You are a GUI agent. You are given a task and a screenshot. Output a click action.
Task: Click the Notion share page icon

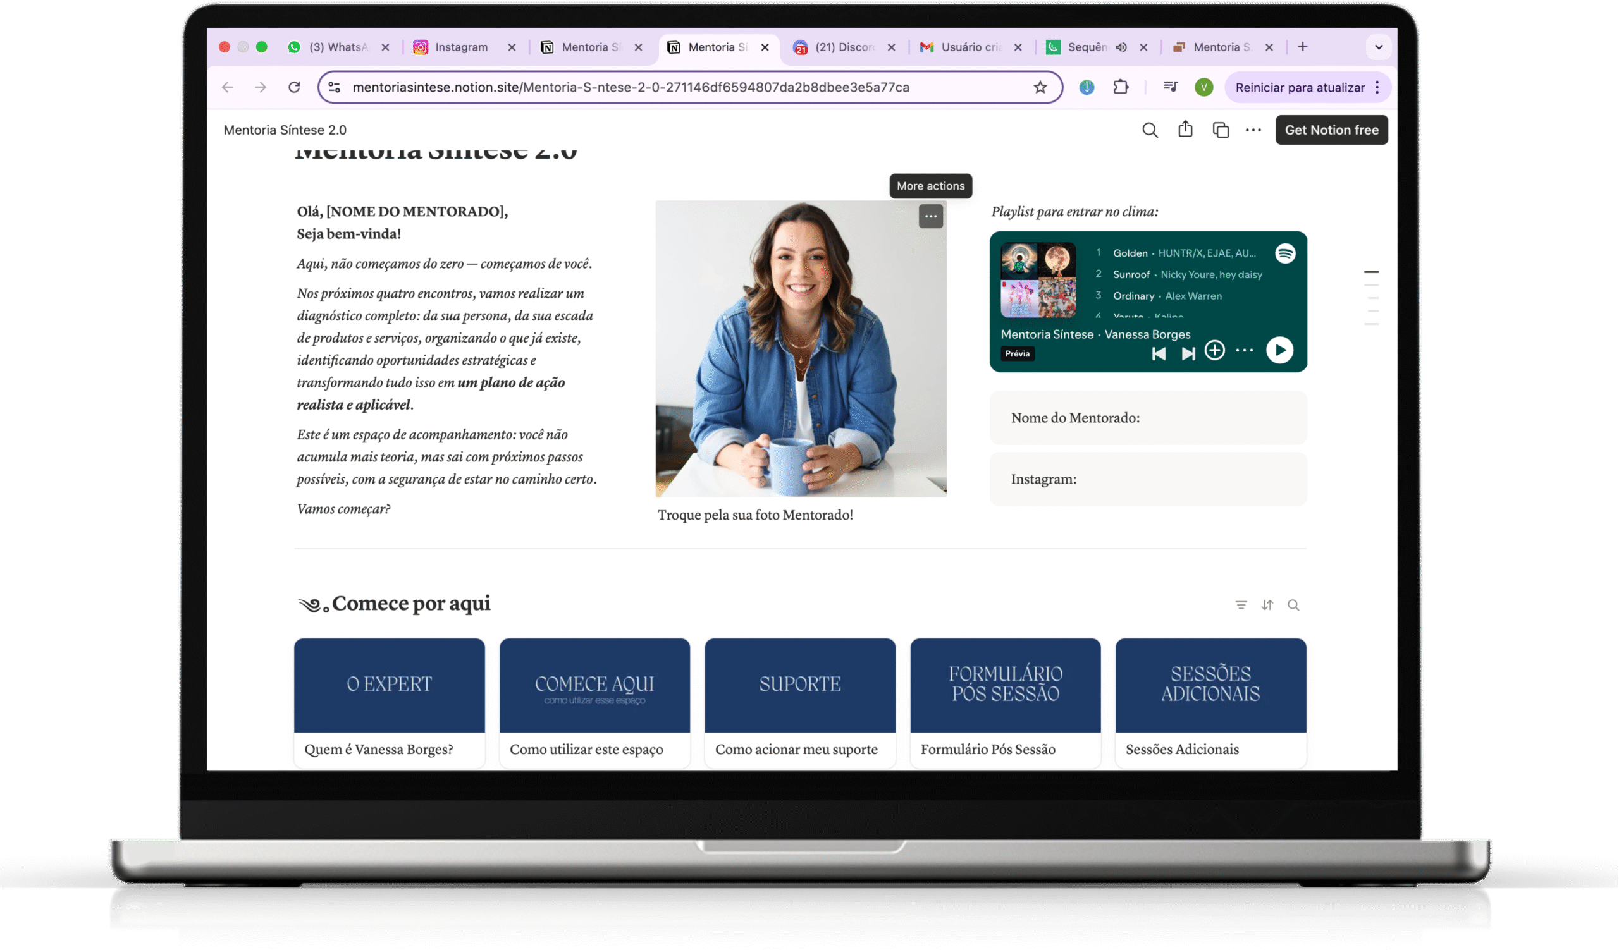pos(1185,130)
